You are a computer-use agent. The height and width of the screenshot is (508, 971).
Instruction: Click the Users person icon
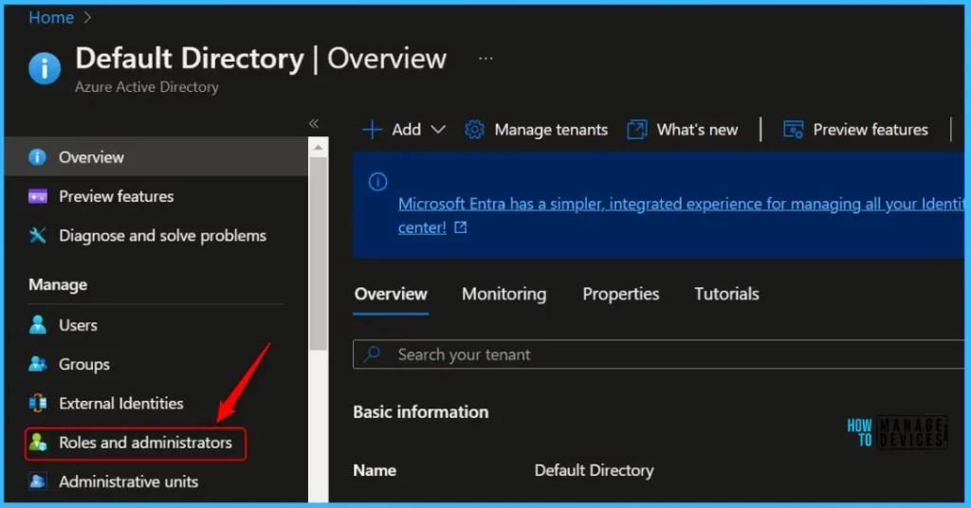tap(37, 325)
